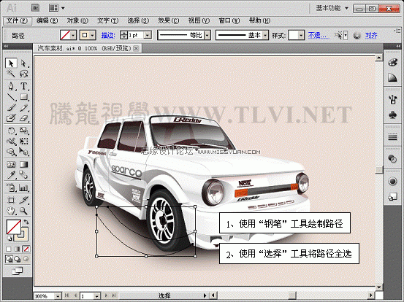This screenshot has width=404, height=302.
Task: Pick the Mesh tool
Action: click(x=11, y=164)
